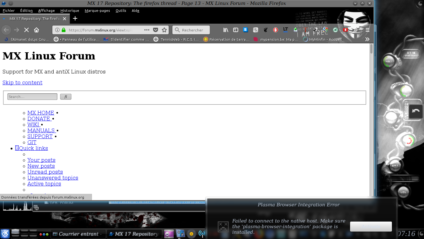Open the grey S extension icon
Viewport: 424px width, 239px height.
click(256, 30)
